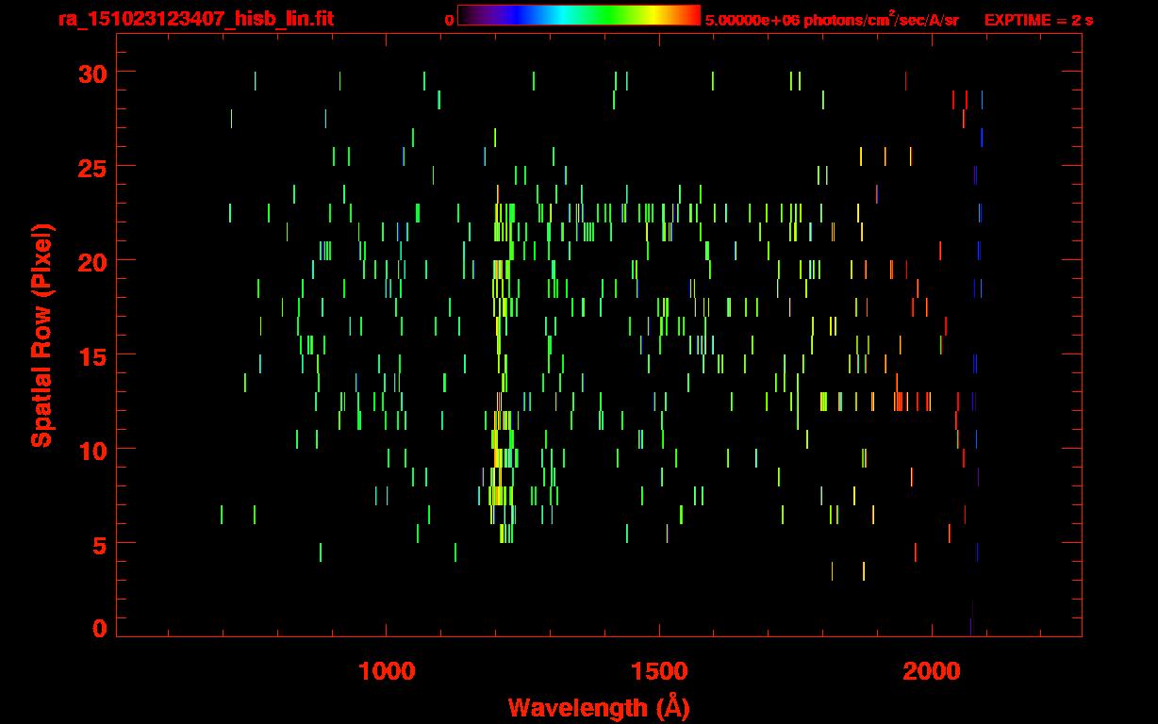
Task: Click the x-axis tick label 1000
Action: [x=387, y=671]
